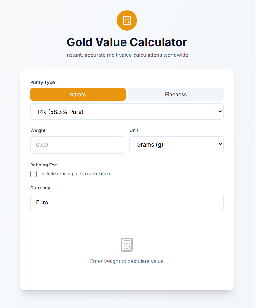Screen dimensions: 256x308
Task: Click the "Include refining fee in calculation" label
Action: coord(75,174)
